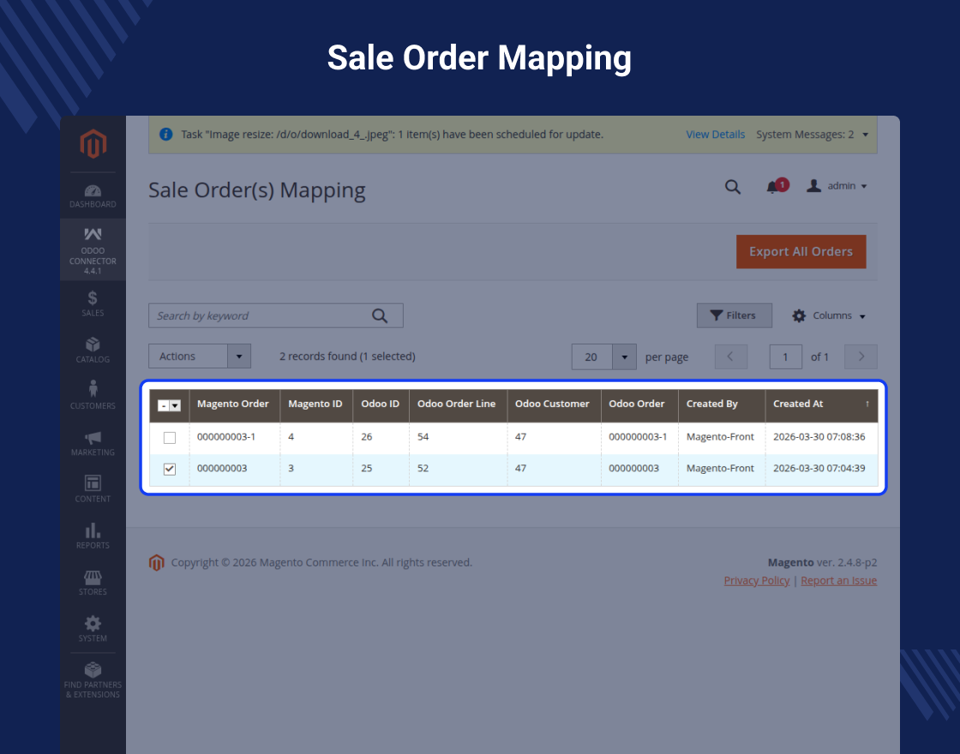The width and height of the screenshot is (960, 754).
Task: Untick the checkbox for order 000000003
Action: coord(170,469)
